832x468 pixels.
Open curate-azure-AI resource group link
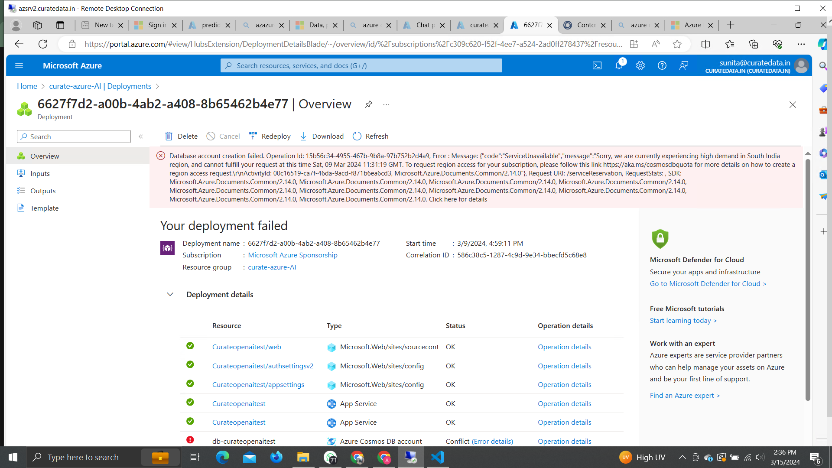point(272,267)
